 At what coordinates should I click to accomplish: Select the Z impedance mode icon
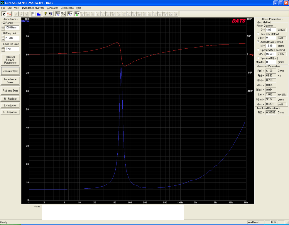click(x=4, y=14)
